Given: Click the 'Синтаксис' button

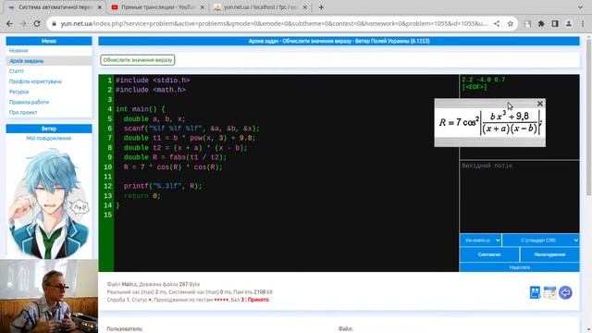Looking at the screenshot, I should (x=489, y=254).
